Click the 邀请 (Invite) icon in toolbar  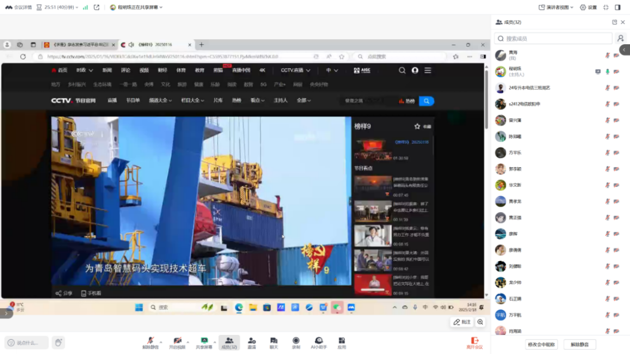[x=252, y=342]
